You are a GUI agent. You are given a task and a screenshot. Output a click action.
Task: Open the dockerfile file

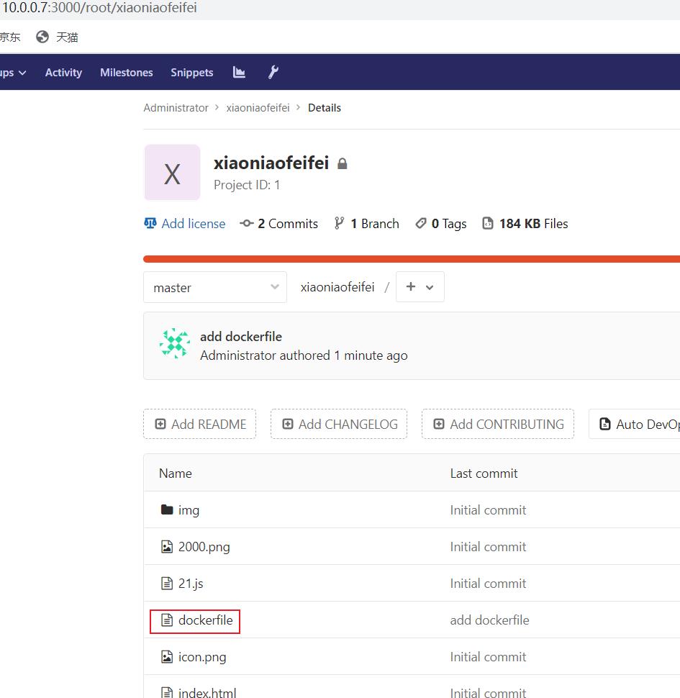tap(205, 620)
